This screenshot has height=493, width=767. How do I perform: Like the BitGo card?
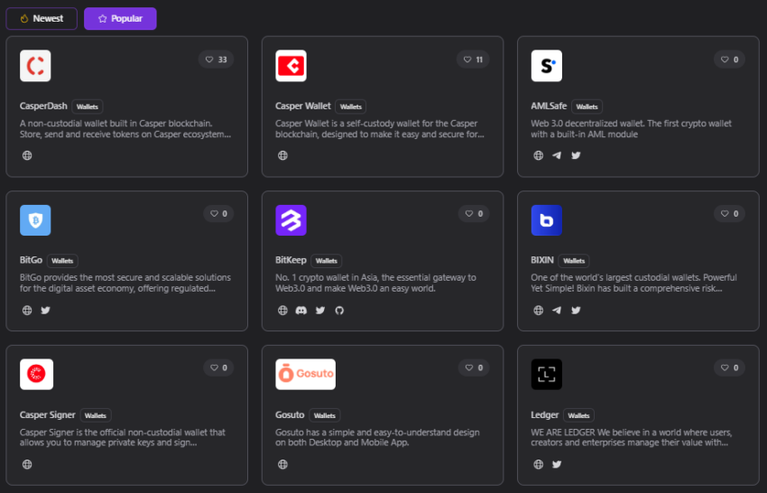click(218, 213)
